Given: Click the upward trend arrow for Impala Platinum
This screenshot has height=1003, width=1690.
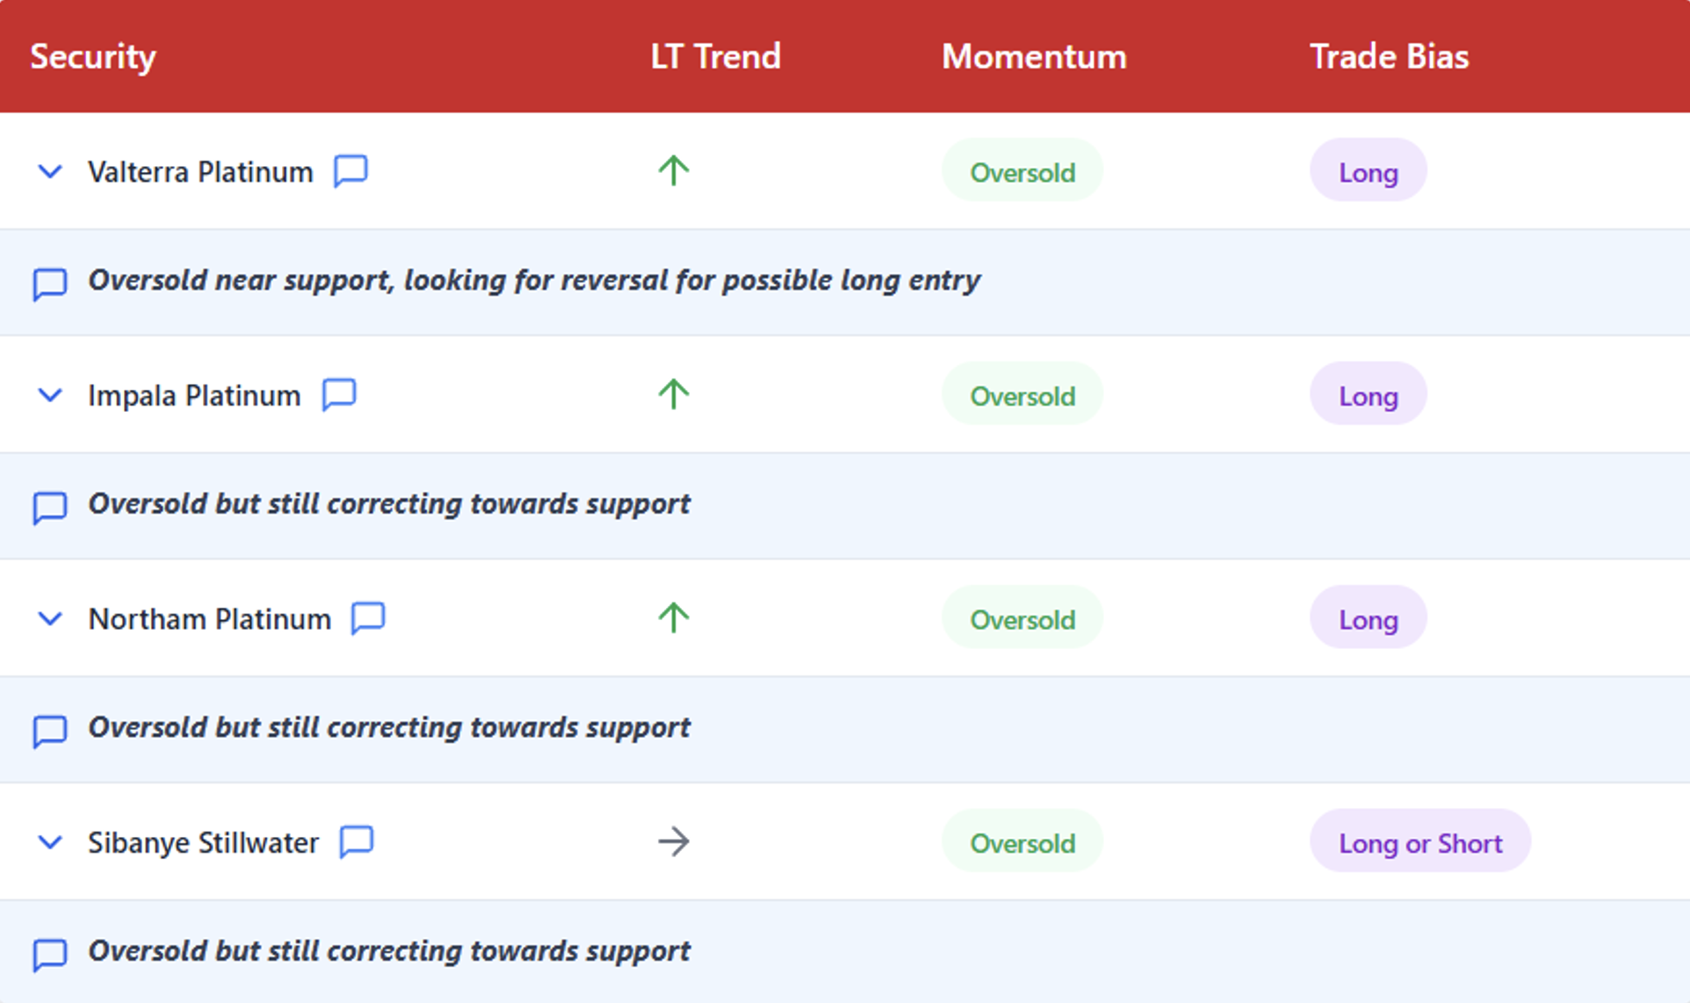Looking at the screenshot, I should [x=674, y=394].
